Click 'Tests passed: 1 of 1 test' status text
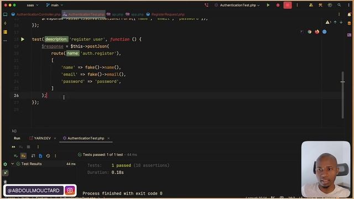Screen dimensions: 354x199 coord(103,155)
